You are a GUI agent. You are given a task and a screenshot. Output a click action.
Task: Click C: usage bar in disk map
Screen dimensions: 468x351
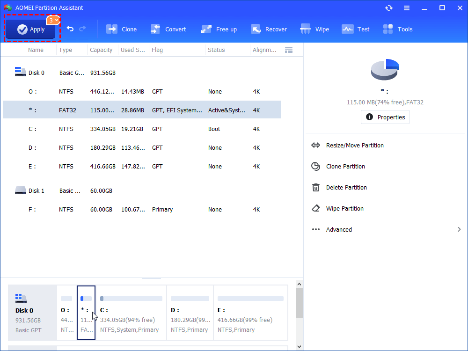tap(131, 299)
